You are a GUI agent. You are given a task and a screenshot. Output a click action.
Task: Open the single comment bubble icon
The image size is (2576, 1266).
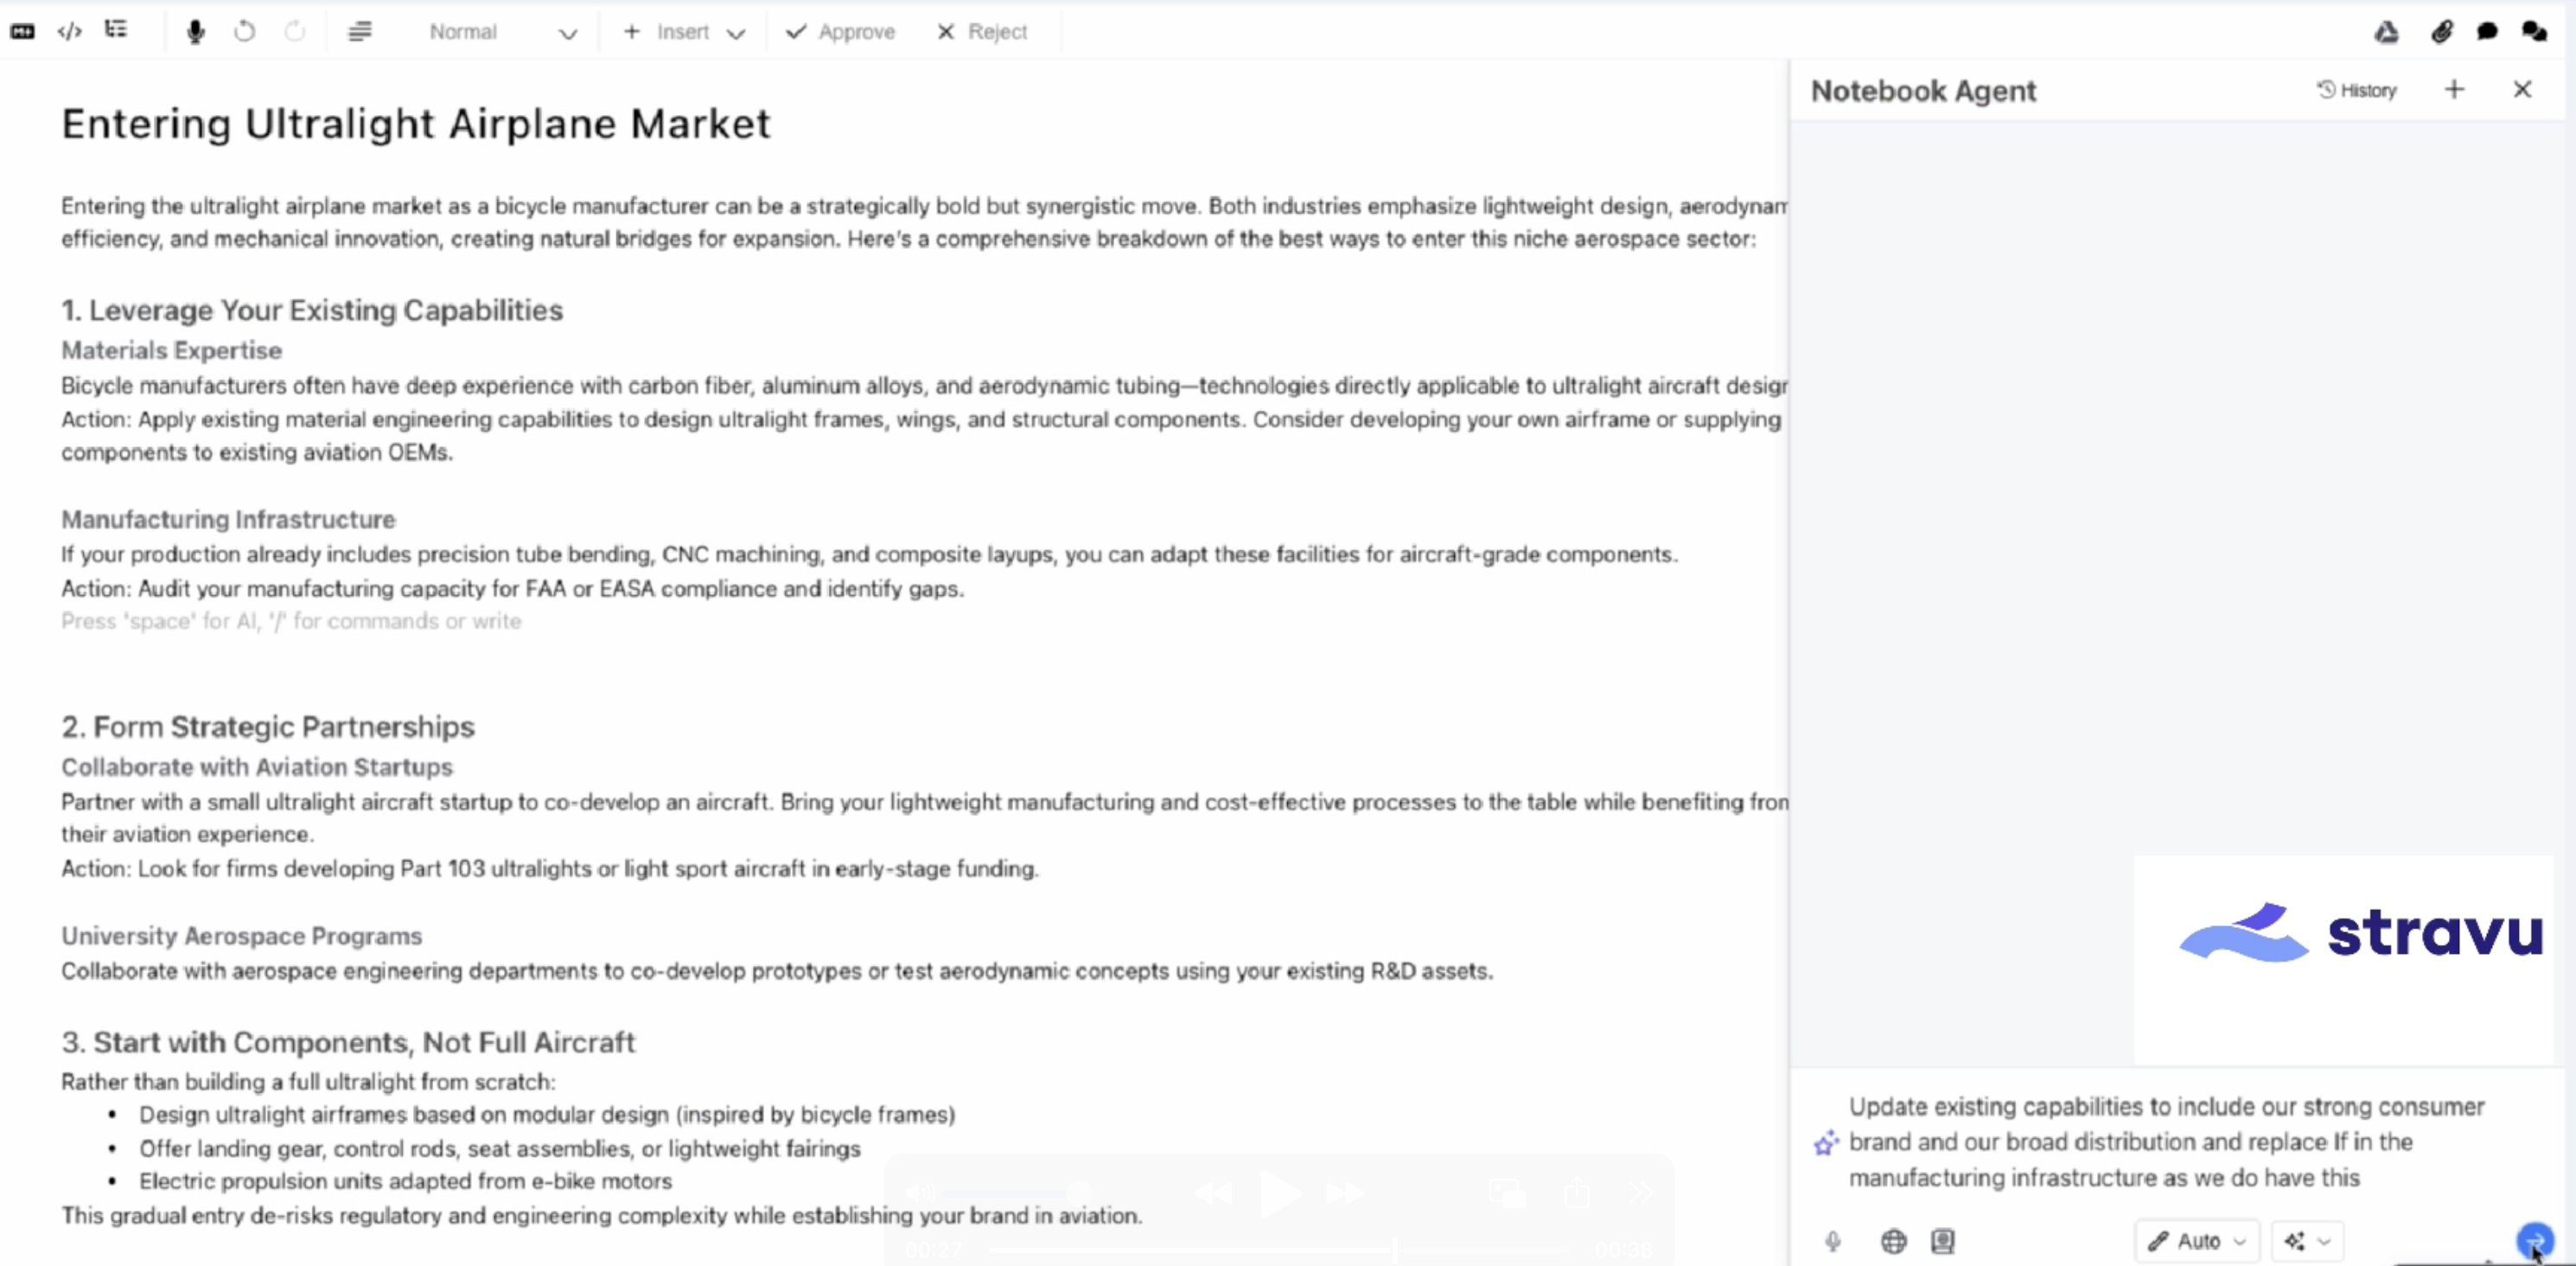point(2487,32)
